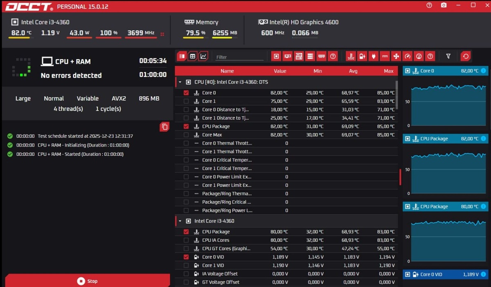Show only CPU sensors via the CPU filter icon

(276, 56)
